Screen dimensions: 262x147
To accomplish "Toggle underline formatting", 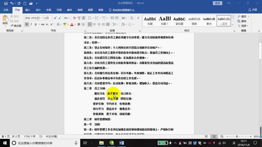I will pos(36,24).
